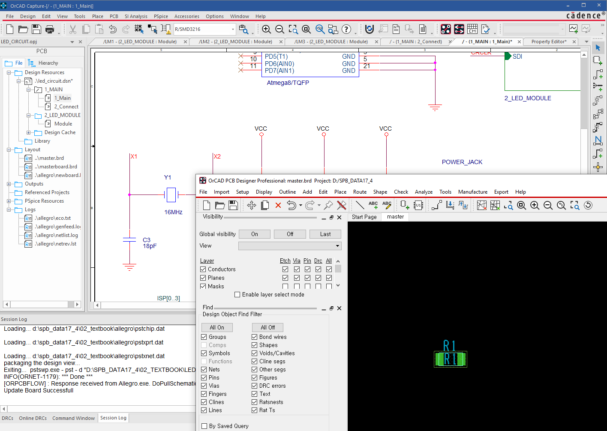The width and height of the screenshot is (607, 431).
Task: Click Zoom In magnifier in Capture toolbar
Action: [x=266, y=29]
